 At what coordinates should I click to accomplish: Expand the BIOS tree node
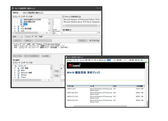click(15, 70)
